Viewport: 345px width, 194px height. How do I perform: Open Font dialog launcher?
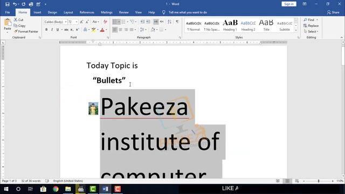(x=108, y=38)
